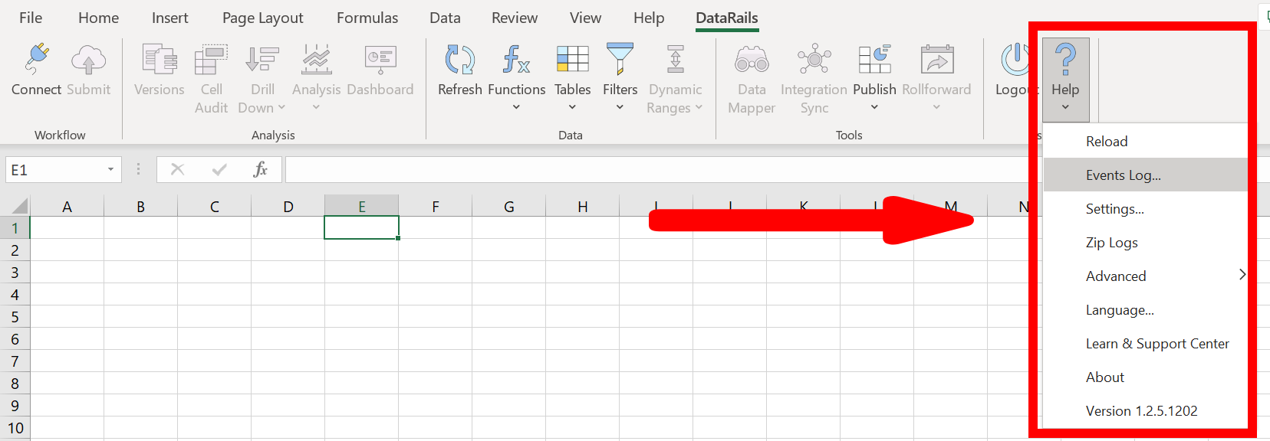Screen dimensions: 1270x441
Task: Expand the Rollforward dropdown arrow
Action: (x=936, y=107)
